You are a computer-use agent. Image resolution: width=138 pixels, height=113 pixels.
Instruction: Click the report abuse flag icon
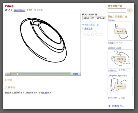pos(83,29)
